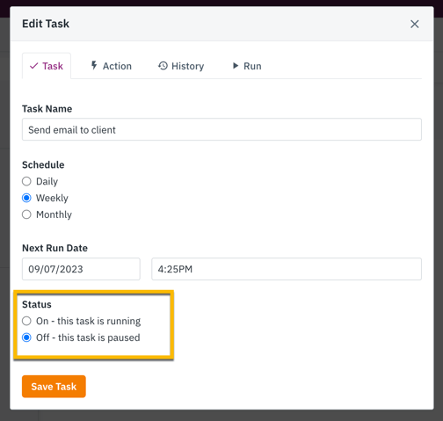Click the Run play triangle icon
The width and height of the screenshot is (443, 421).
236,66
